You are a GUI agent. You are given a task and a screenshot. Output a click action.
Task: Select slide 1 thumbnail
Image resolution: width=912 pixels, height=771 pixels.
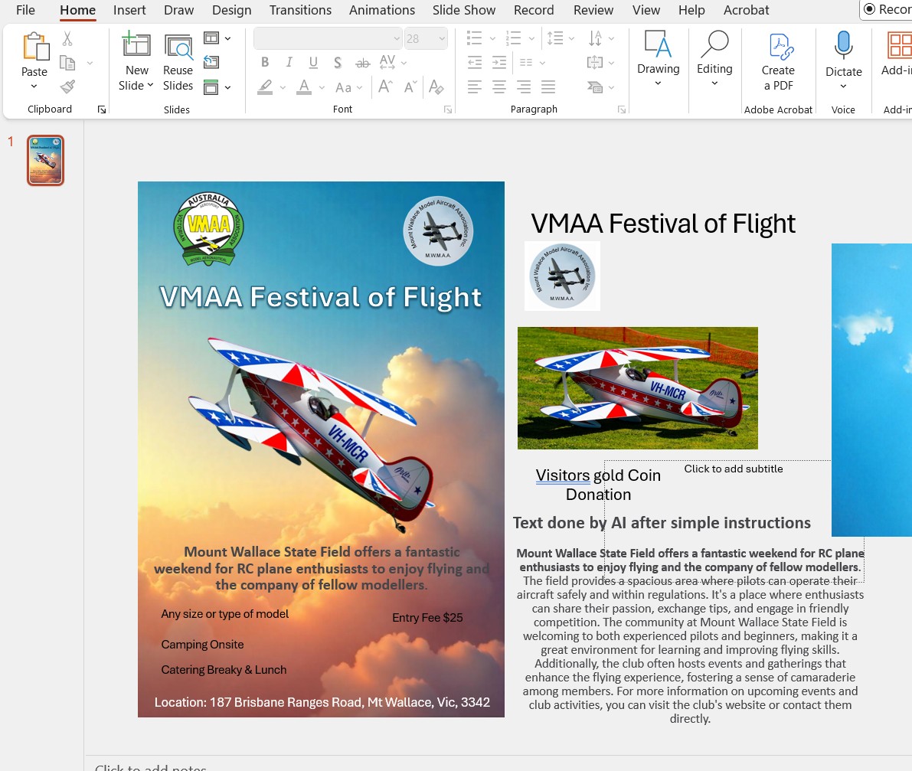[x=45, y=161]
